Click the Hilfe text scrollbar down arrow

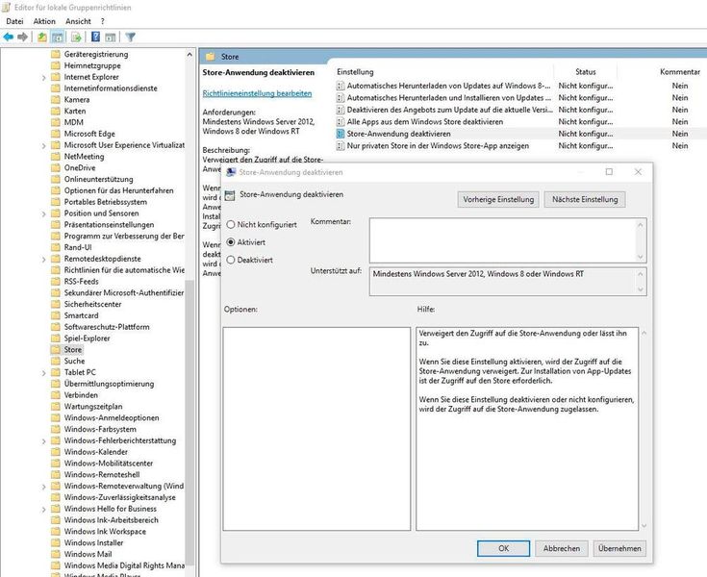[x=644, y=526]
